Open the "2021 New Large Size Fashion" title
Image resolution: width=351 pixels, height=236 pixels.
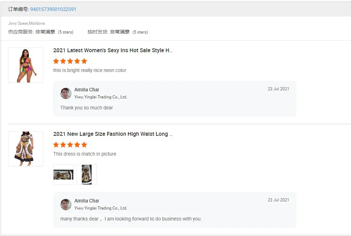point(113,134)
